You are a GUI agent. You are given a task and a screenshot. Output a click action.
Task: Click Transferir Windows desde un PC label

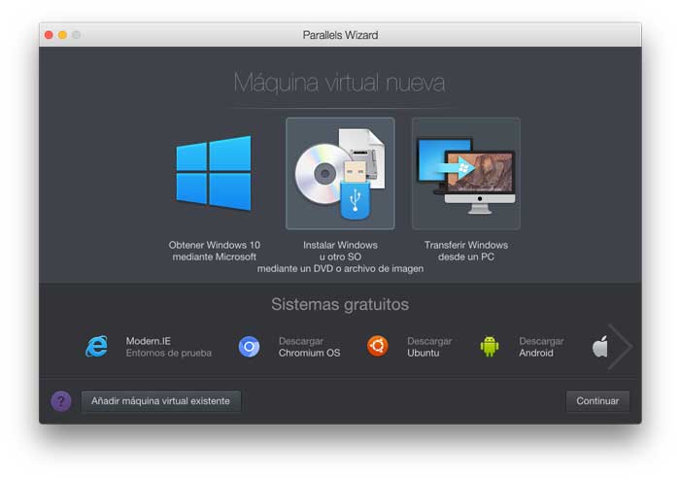pos(466,251)
